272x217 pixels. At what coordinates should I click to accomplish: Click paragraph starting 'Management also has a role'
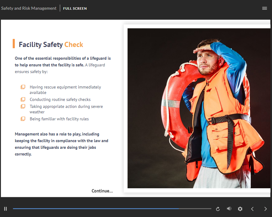61,144
